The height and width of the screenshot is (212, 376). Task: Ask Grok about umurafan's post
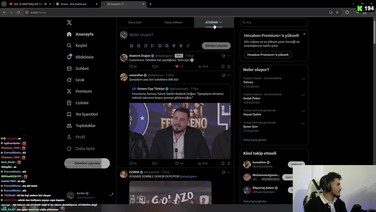(x=224, y=75)
